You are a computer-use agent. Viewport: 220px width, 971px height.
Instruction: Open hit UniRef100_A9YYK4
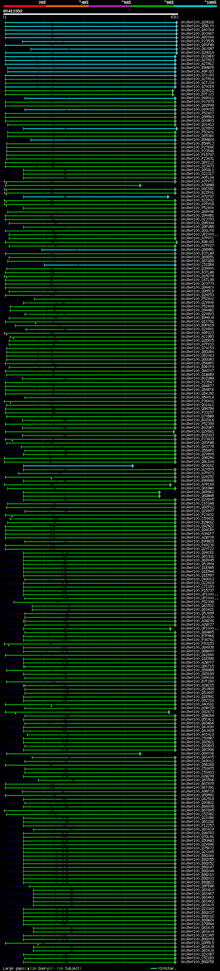[x=197, y=37]
